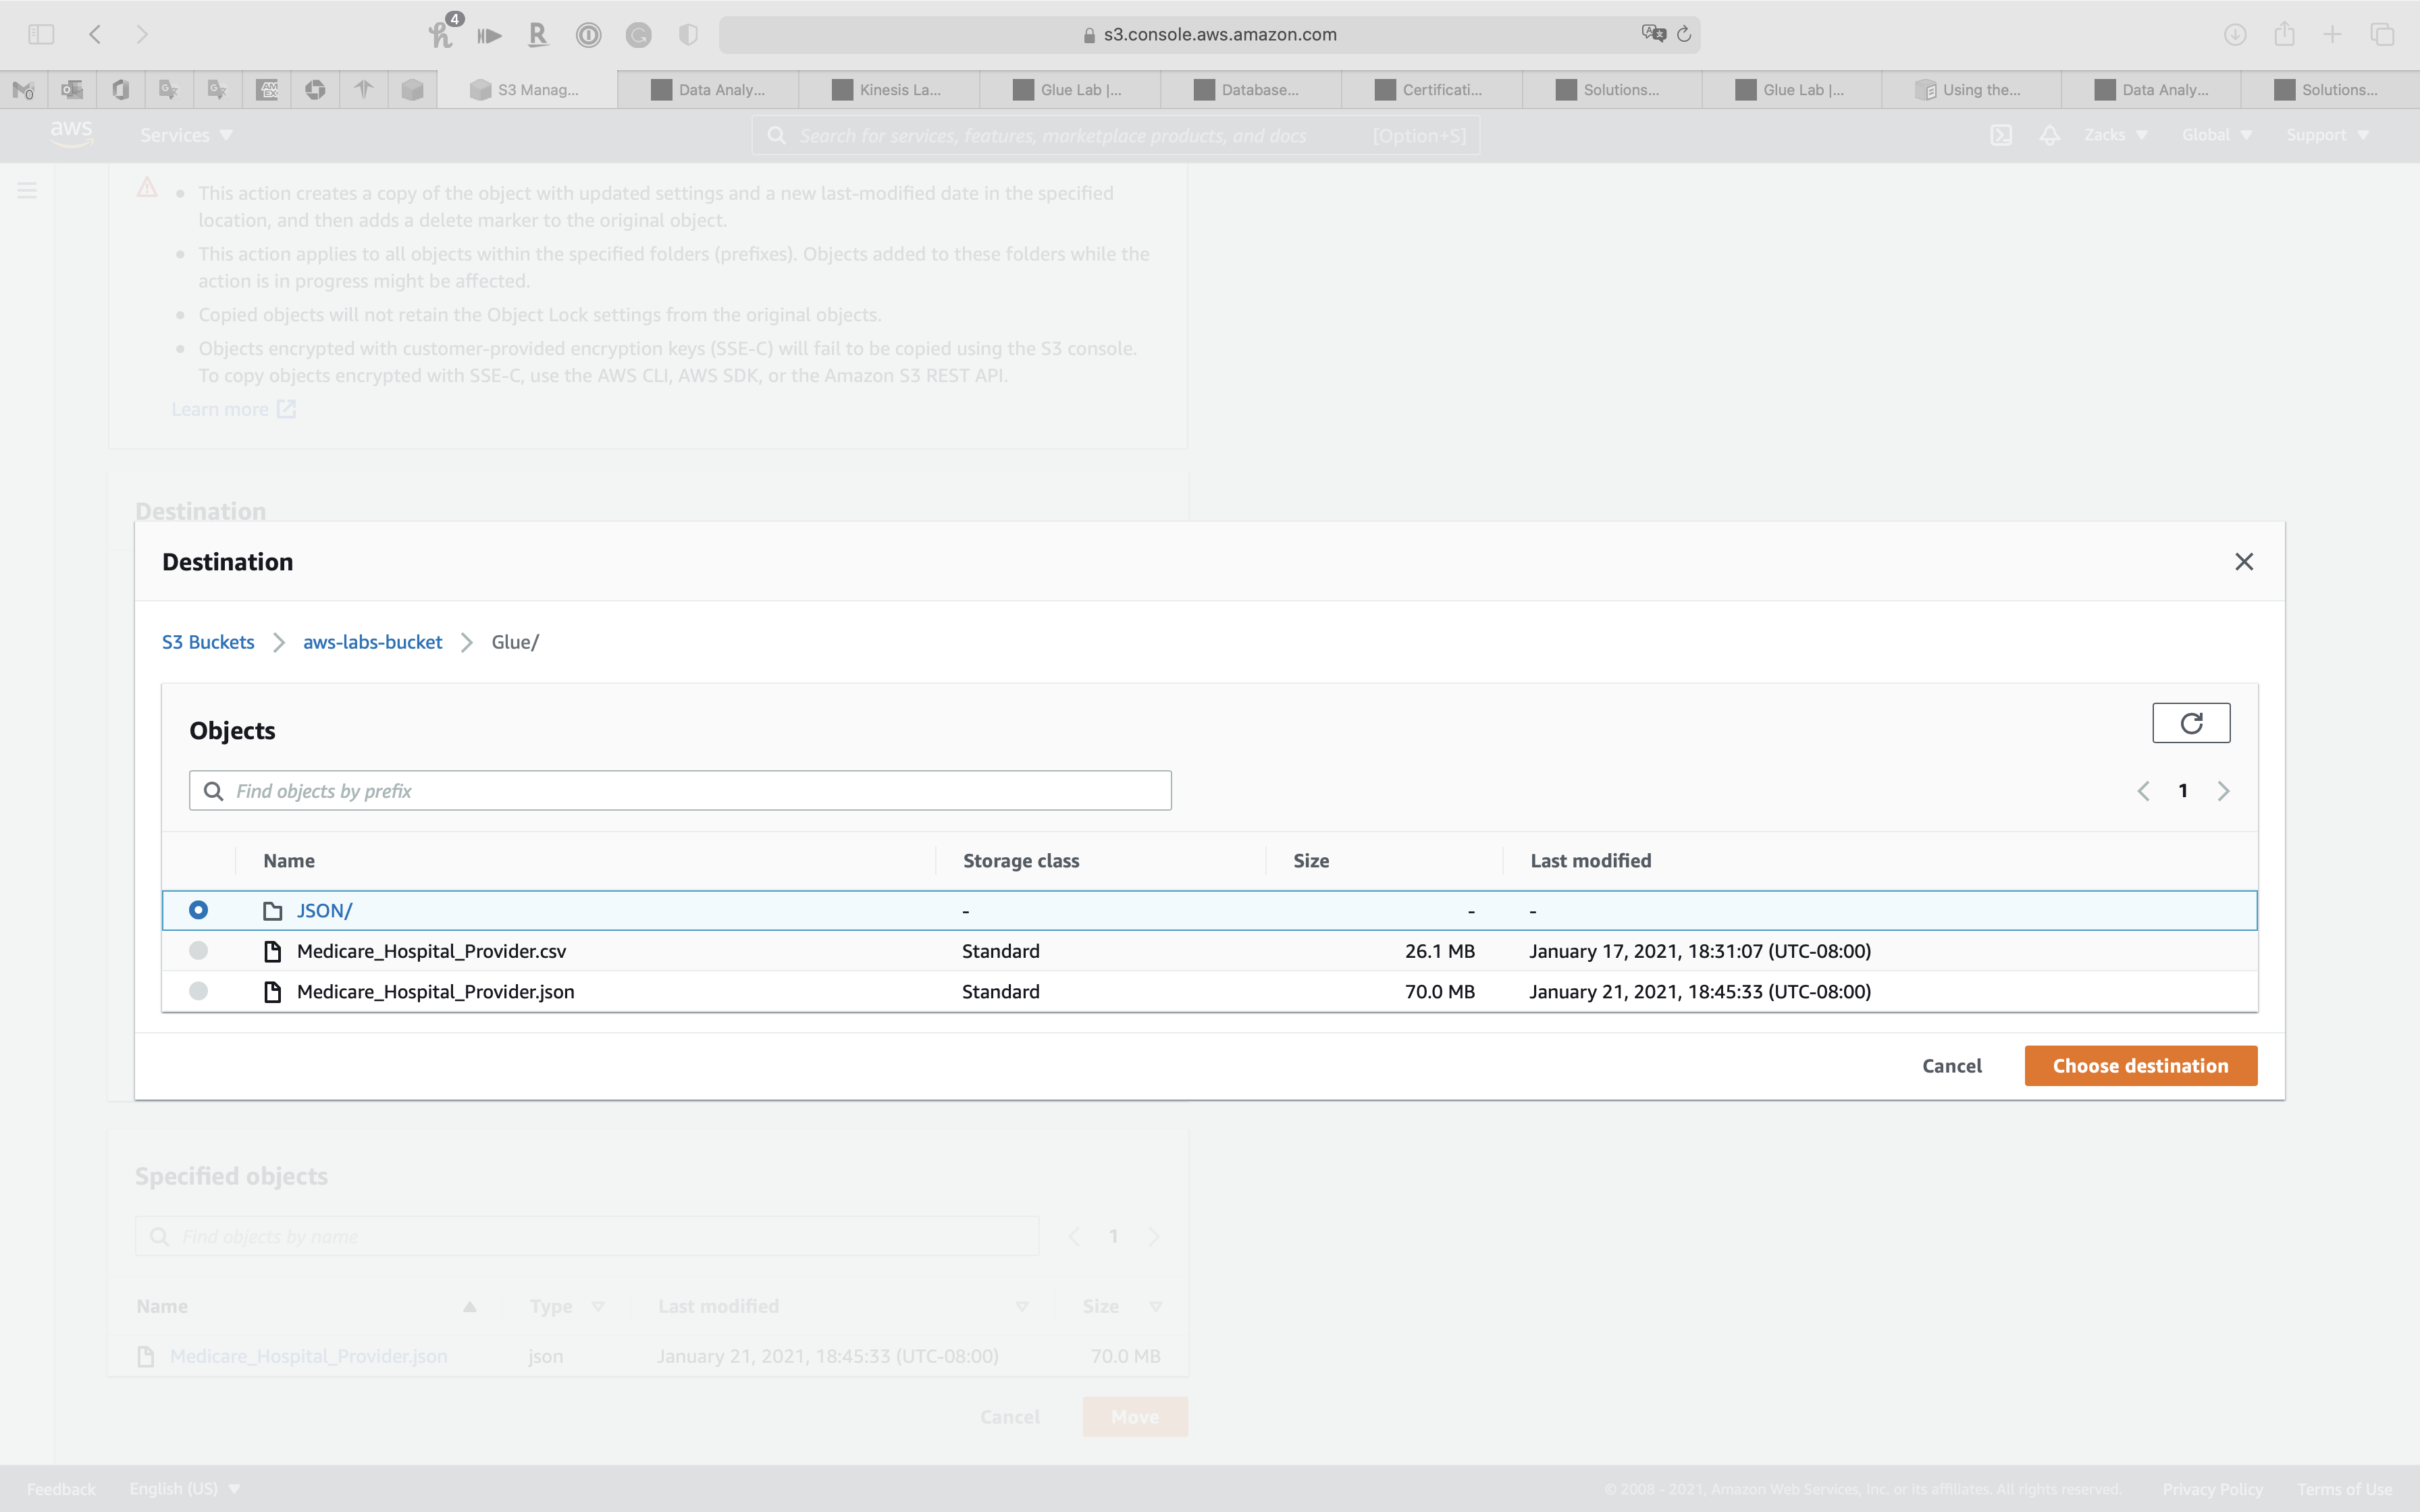Image resolution: width=2420 pixels, height=1512 pixels.
Task: Click the Safari reload page icon
Action: 1684,34
